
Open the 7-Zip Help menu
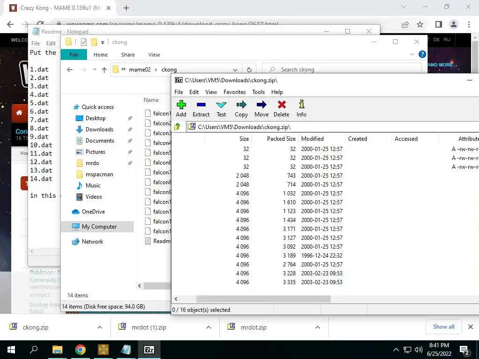coord(277,92)
